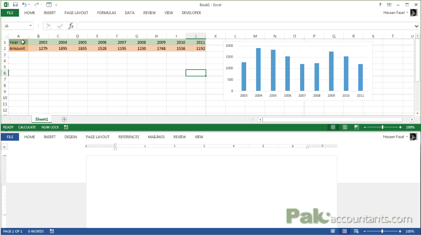This screenshot has height=235, width=421.
Task: Click the Excel zoom slider handle
Action: pyautogui.click(x=382, y=128)
